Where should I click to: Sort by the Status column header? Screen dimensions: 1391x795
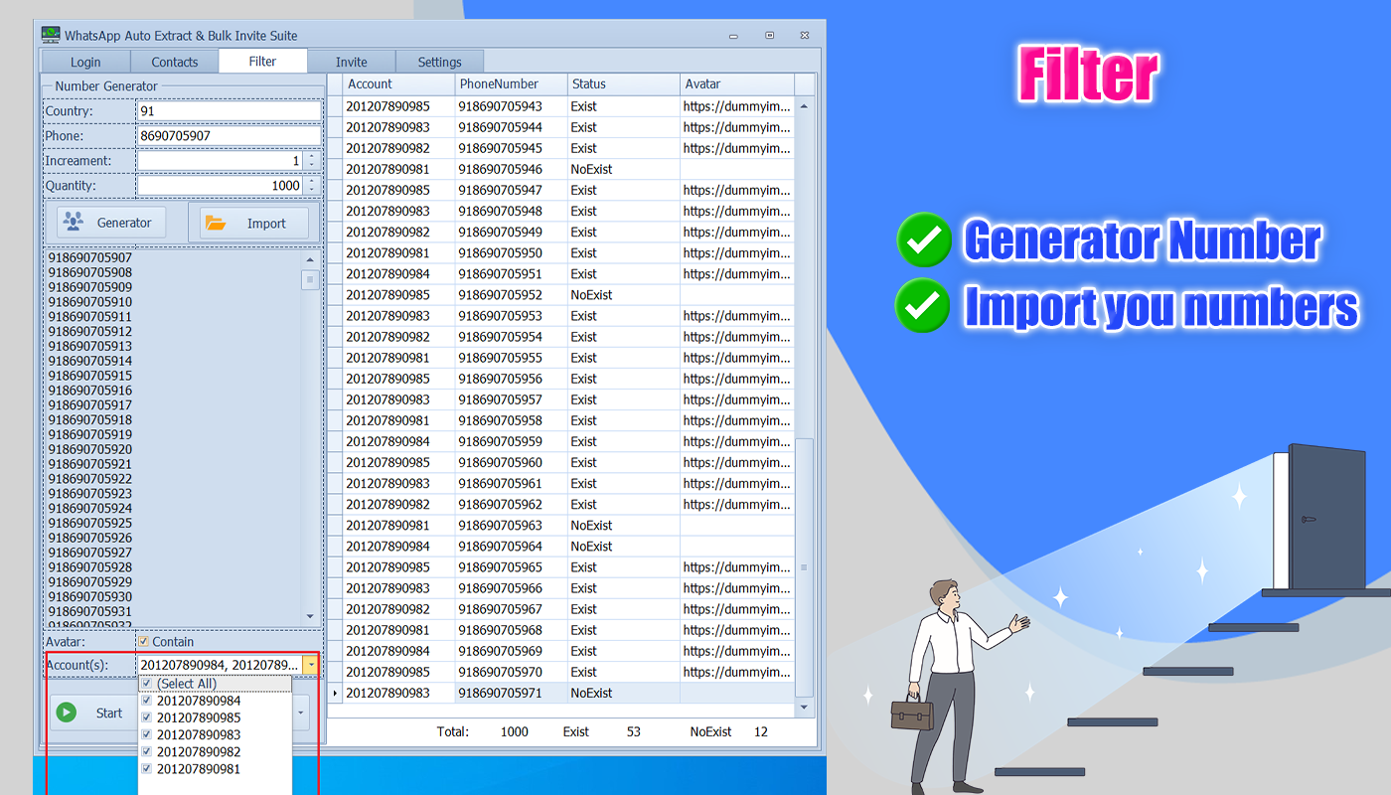pyautogui.click(x=624, y=84)
